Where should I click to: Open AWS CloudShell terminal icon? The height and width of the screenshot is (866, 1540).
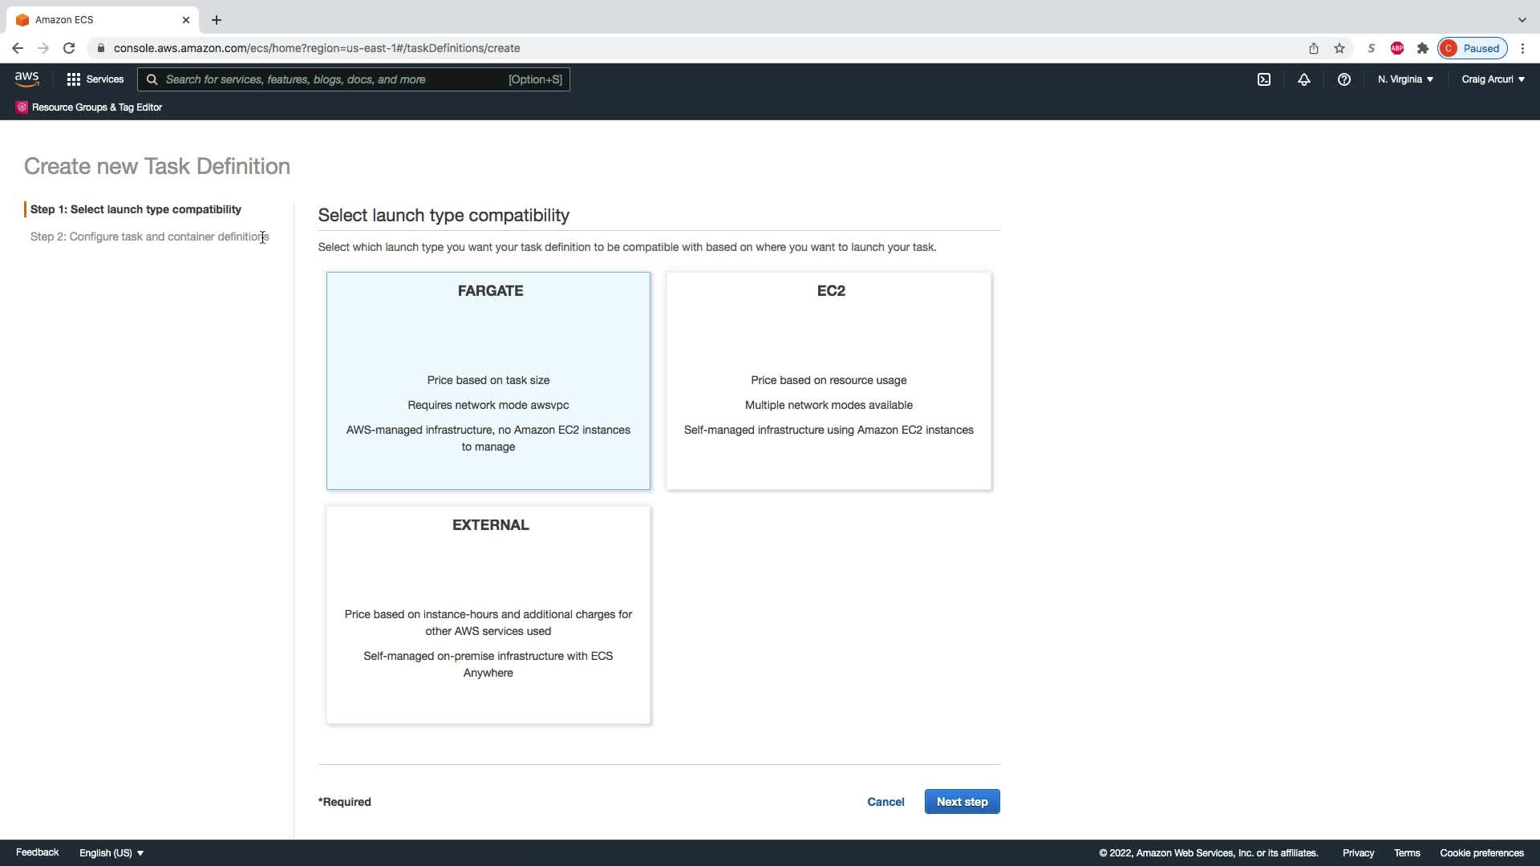(x=1263, y=79)
